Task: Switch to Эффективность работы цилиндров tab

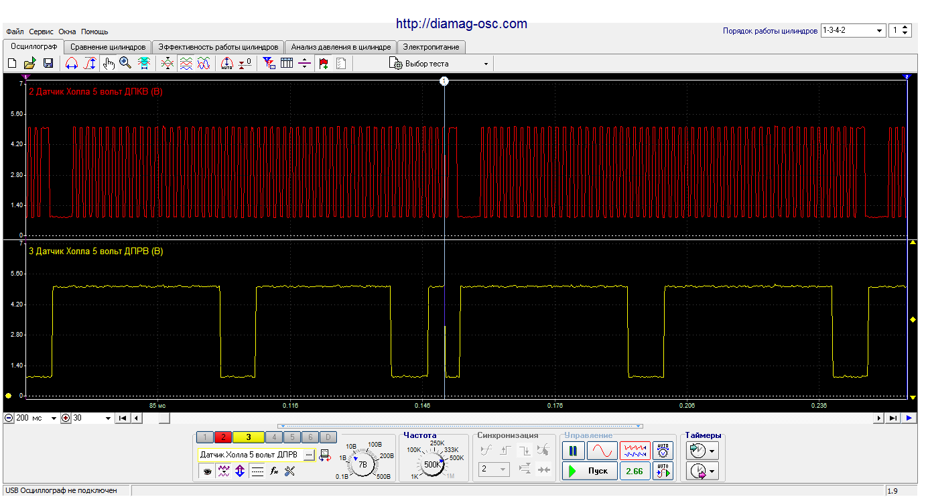Action: click(218, 47)
